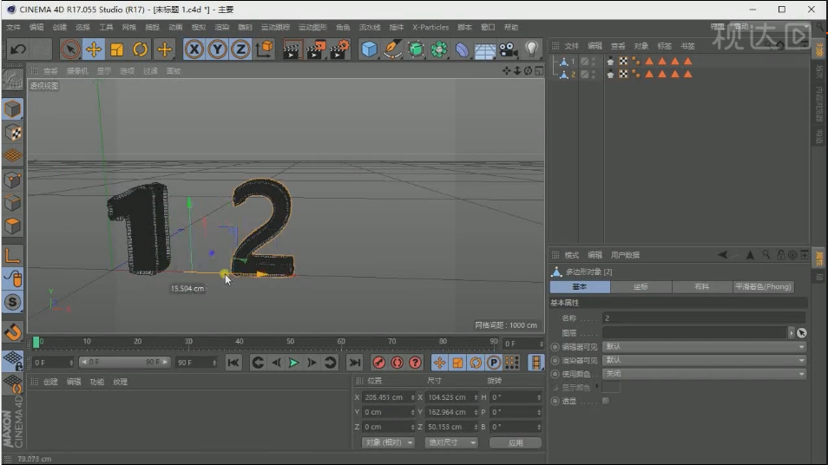Select the Move tool in top toolbar
The image size is (828, 465).
tap(94, 49)
